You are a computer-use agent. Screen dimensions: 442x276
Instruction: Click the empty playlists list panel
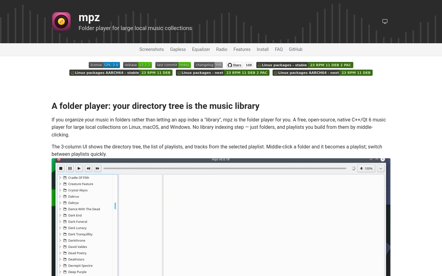tap(141, 225)
